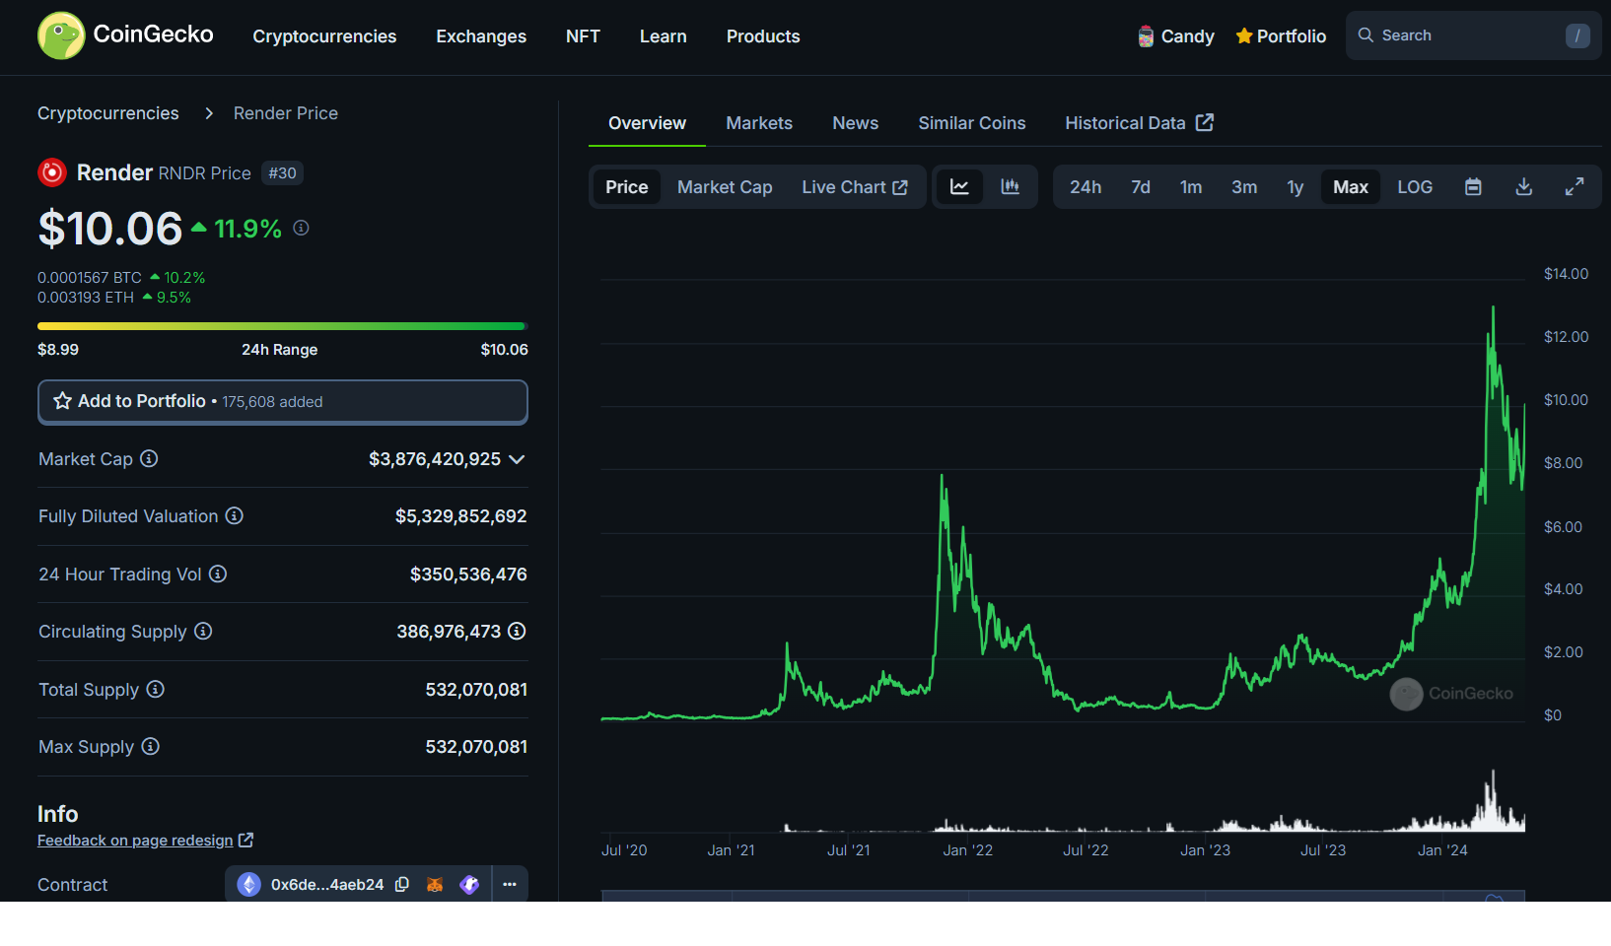Open the Cryptocurrencies navigation menu
1611x946 pixels.
click(324, 36)
